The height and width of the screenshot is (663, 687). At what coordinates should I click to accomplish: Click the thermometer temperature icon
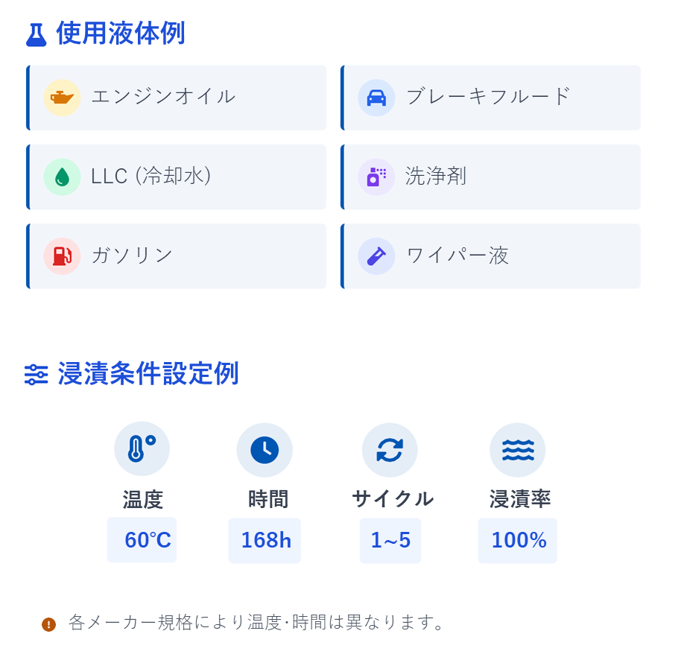point(142,449)
